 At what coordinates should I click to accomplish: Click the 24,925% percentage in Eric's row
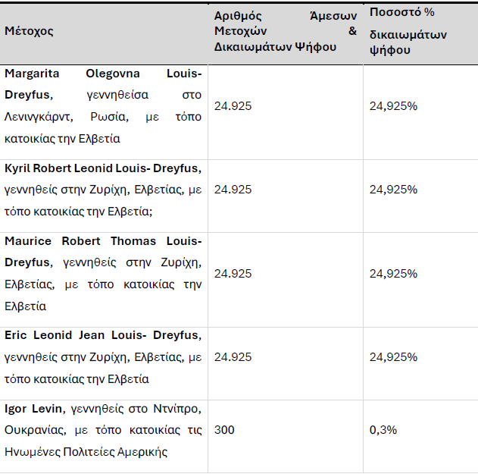click(x=393, y=356)
